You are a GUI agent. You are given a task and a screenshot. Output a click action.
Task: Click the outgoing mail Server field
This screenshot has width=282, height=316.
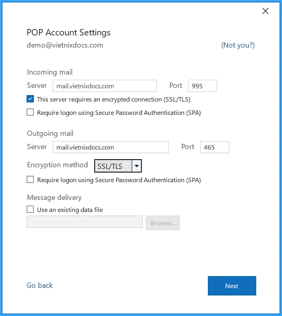(110, 147)
